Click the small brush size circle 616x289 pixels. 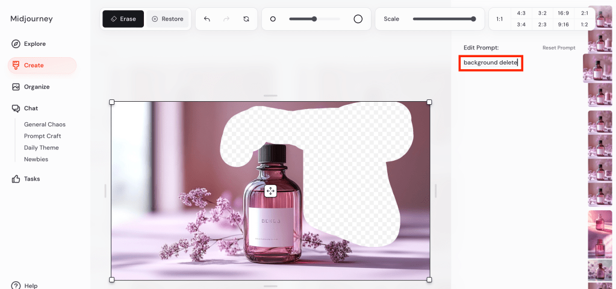click(273, 19)
